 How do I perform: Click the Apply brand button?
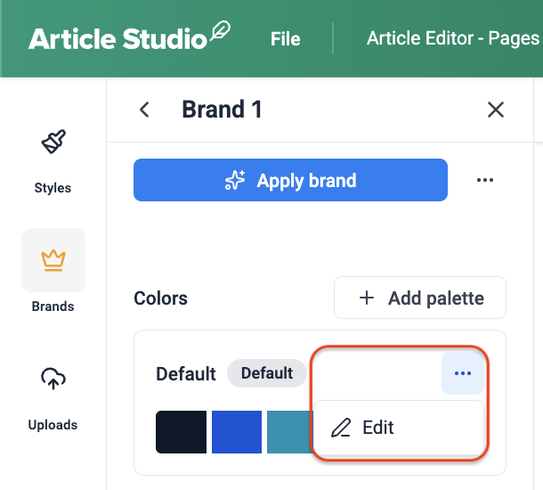click(290, 180)
